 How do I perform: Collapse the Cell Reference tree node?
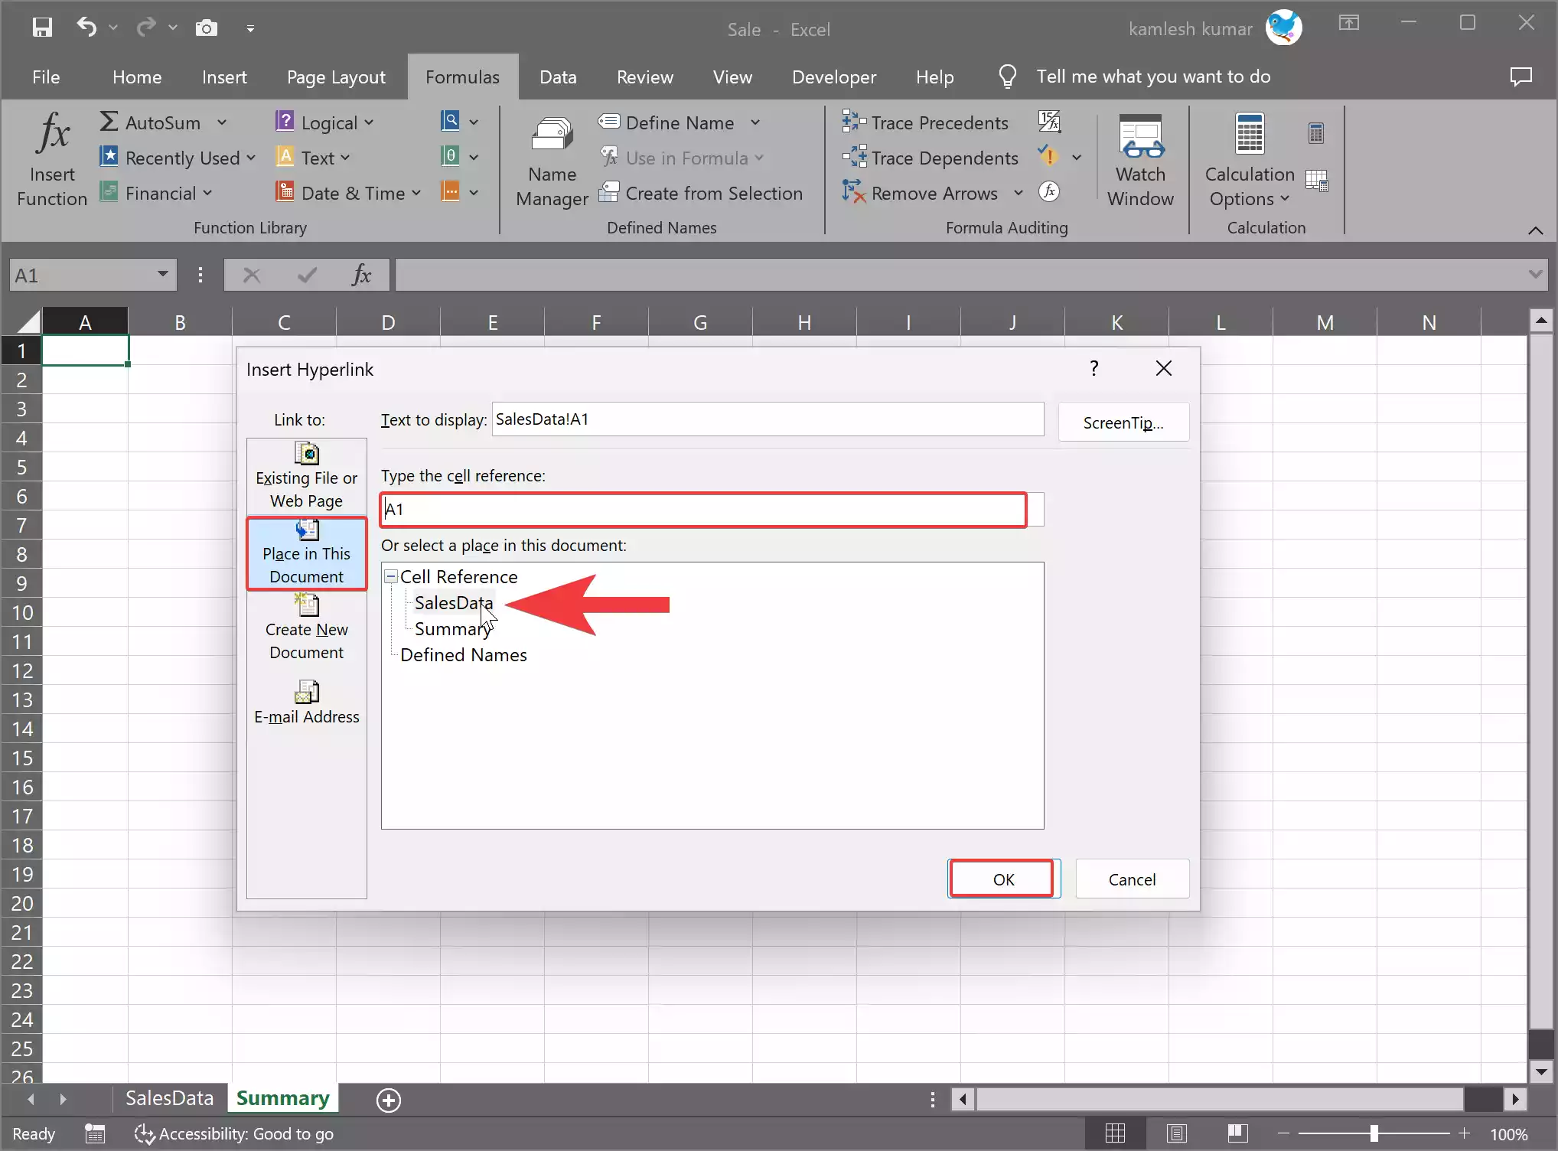coord(390,575)
